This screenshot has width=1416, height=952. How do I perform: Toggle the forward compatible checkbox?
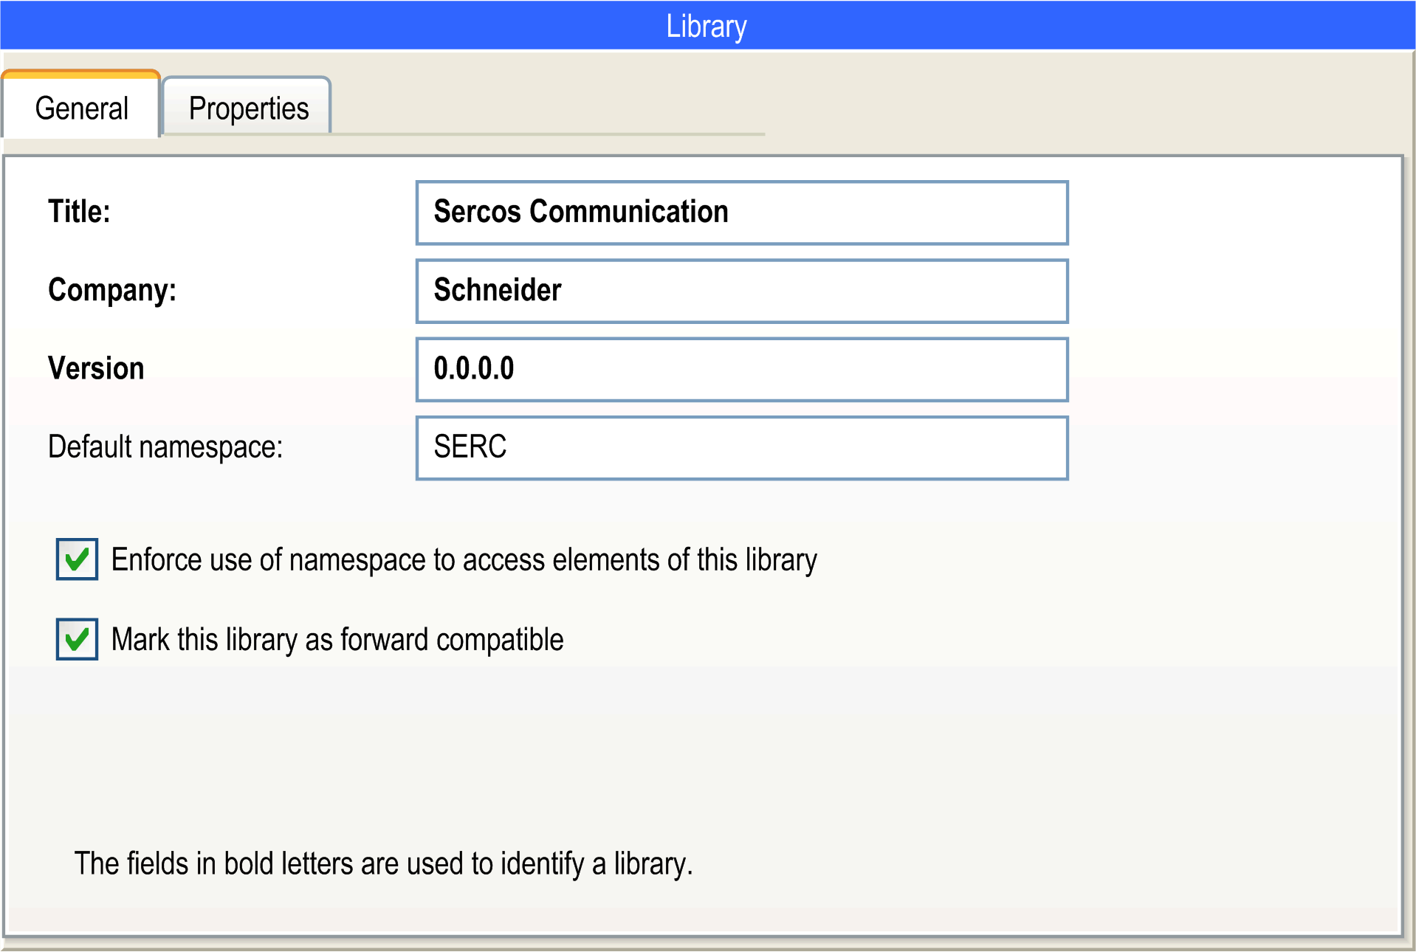coord(77,639)
